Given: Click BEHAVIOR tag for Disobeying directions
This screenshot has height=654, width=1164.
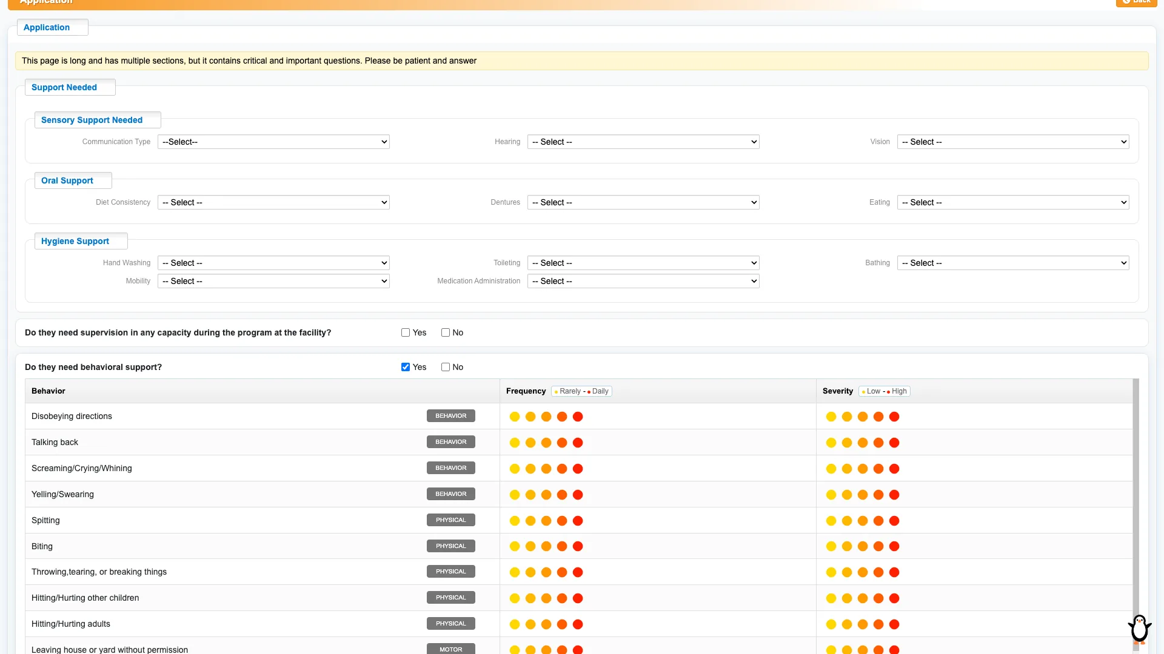Looking at the screenshot, I should (451, 416).
